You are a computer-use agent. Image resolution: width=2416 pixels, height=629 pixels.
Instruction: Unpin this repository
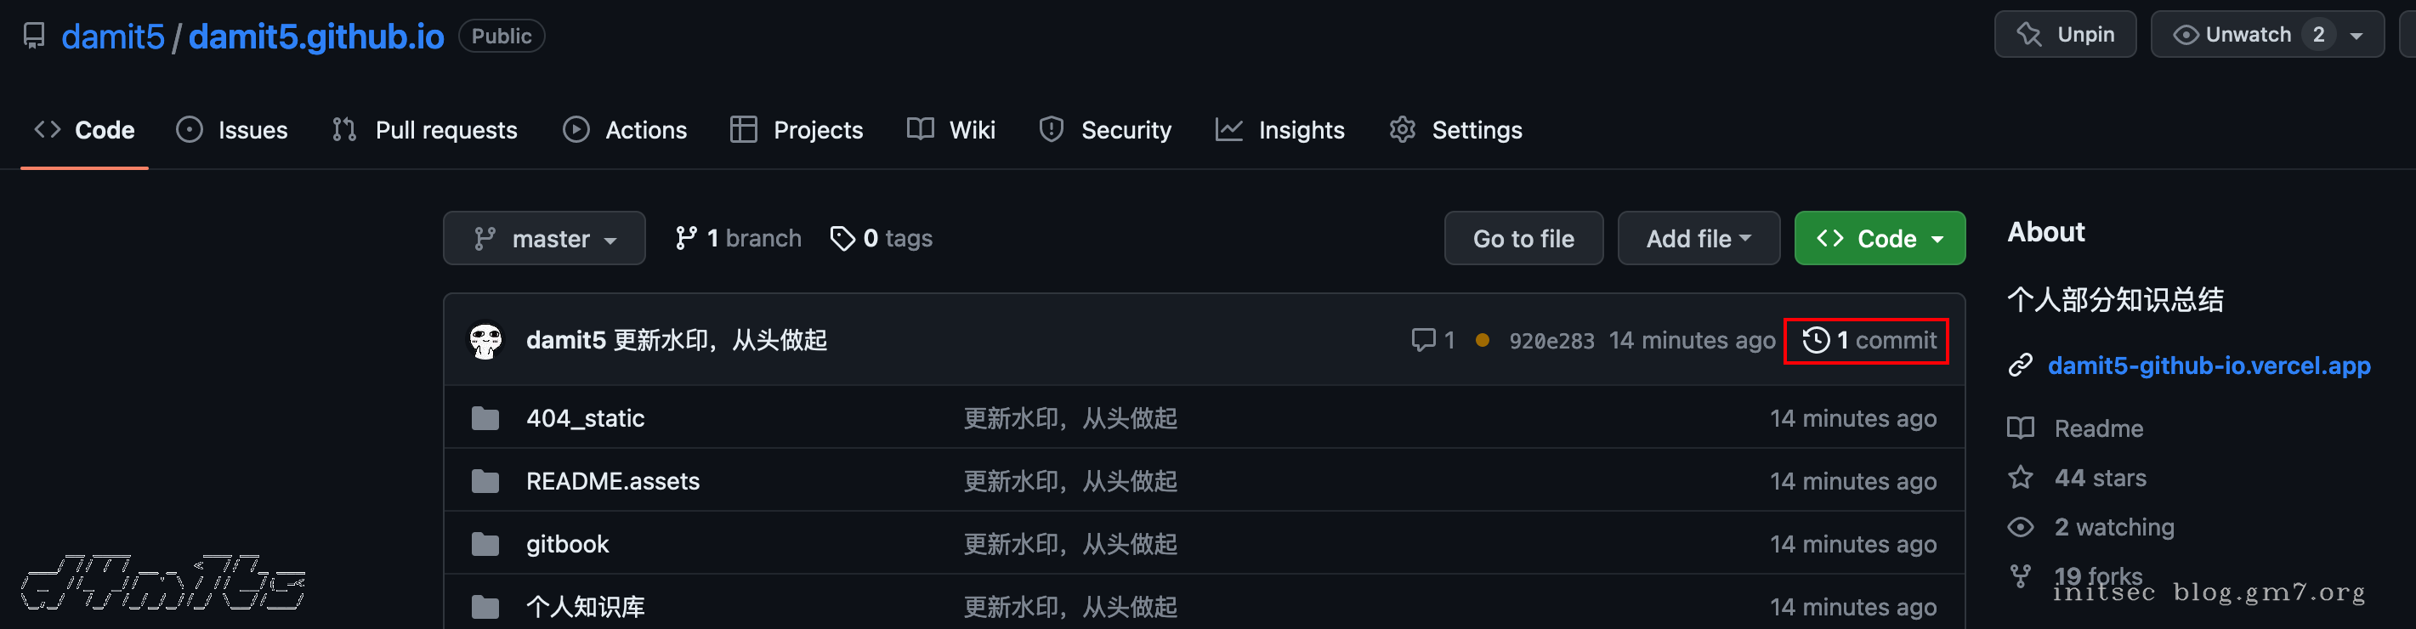(2065, 34)
